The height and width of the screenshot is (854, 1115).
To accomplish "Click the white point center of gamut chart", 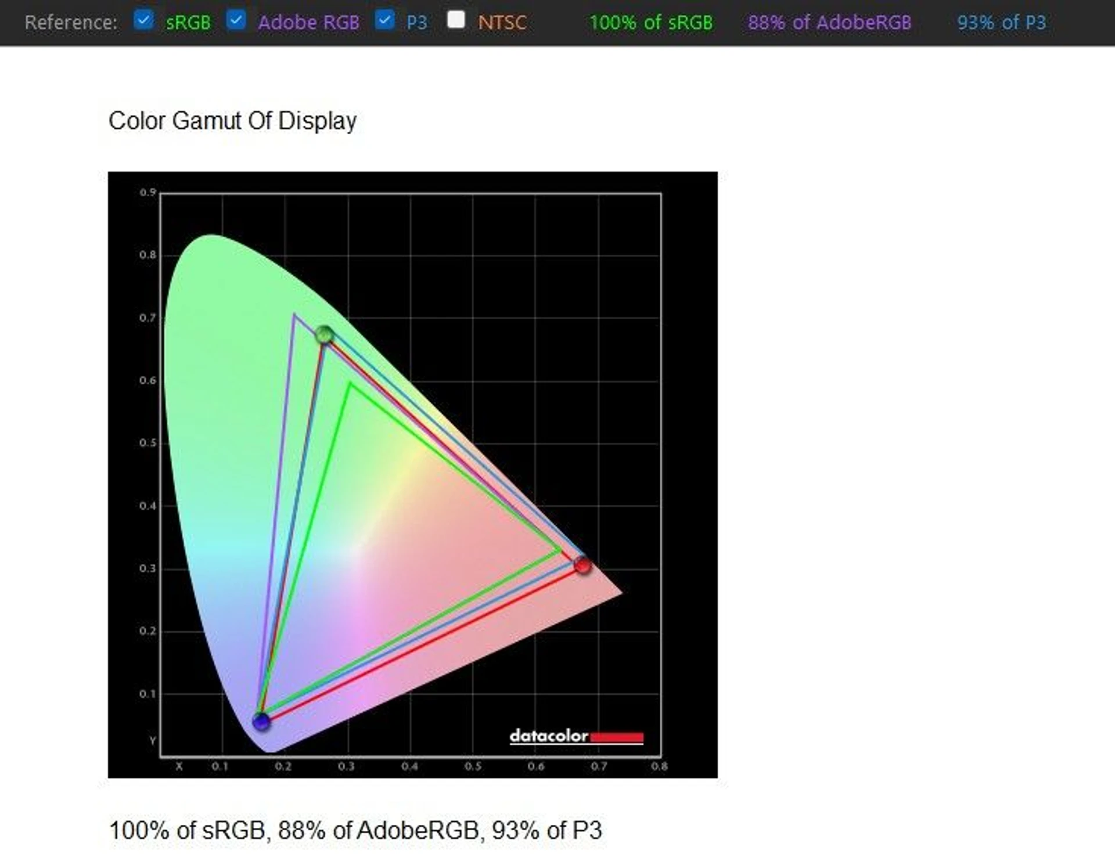I will pyautogui.click(x=355, y=550).
